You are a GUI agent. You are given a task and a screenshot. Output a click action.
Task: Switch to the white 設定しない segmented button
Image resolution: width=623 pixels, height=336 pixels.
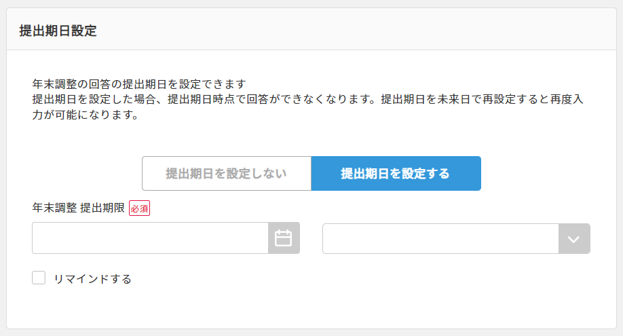click(227, 173)
